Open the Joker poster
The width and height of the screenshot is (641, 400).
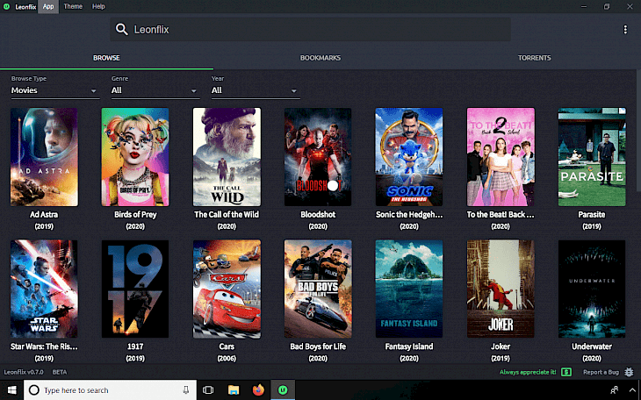coord(501,289)
